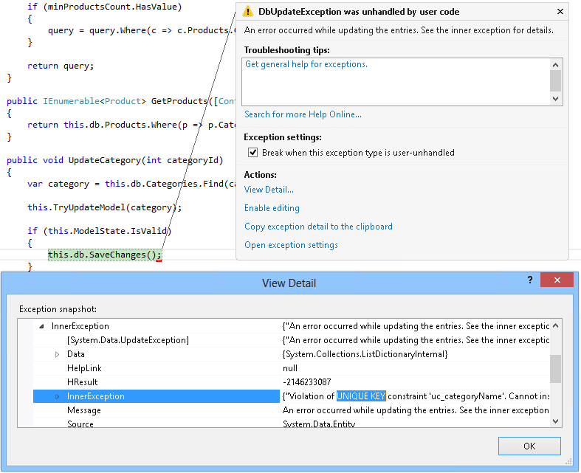The height and width of the screenshot is (473, 581).
Task: Collapse the top InnerException node
Action: [41, 326]
